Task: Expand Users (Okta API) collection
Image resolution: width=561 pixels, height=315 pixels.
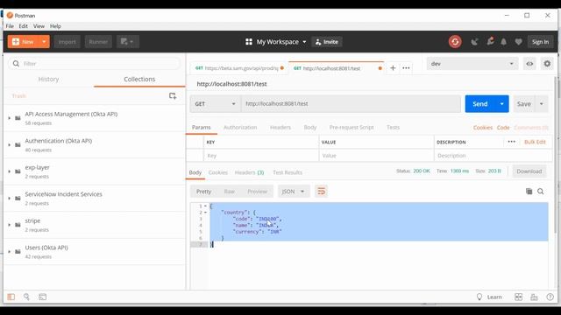Action: pyautogui.click(x=10, y=251)
